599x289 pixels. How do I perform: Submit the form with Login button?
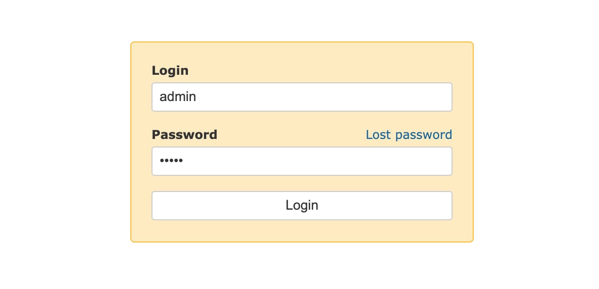coord(302,206)
